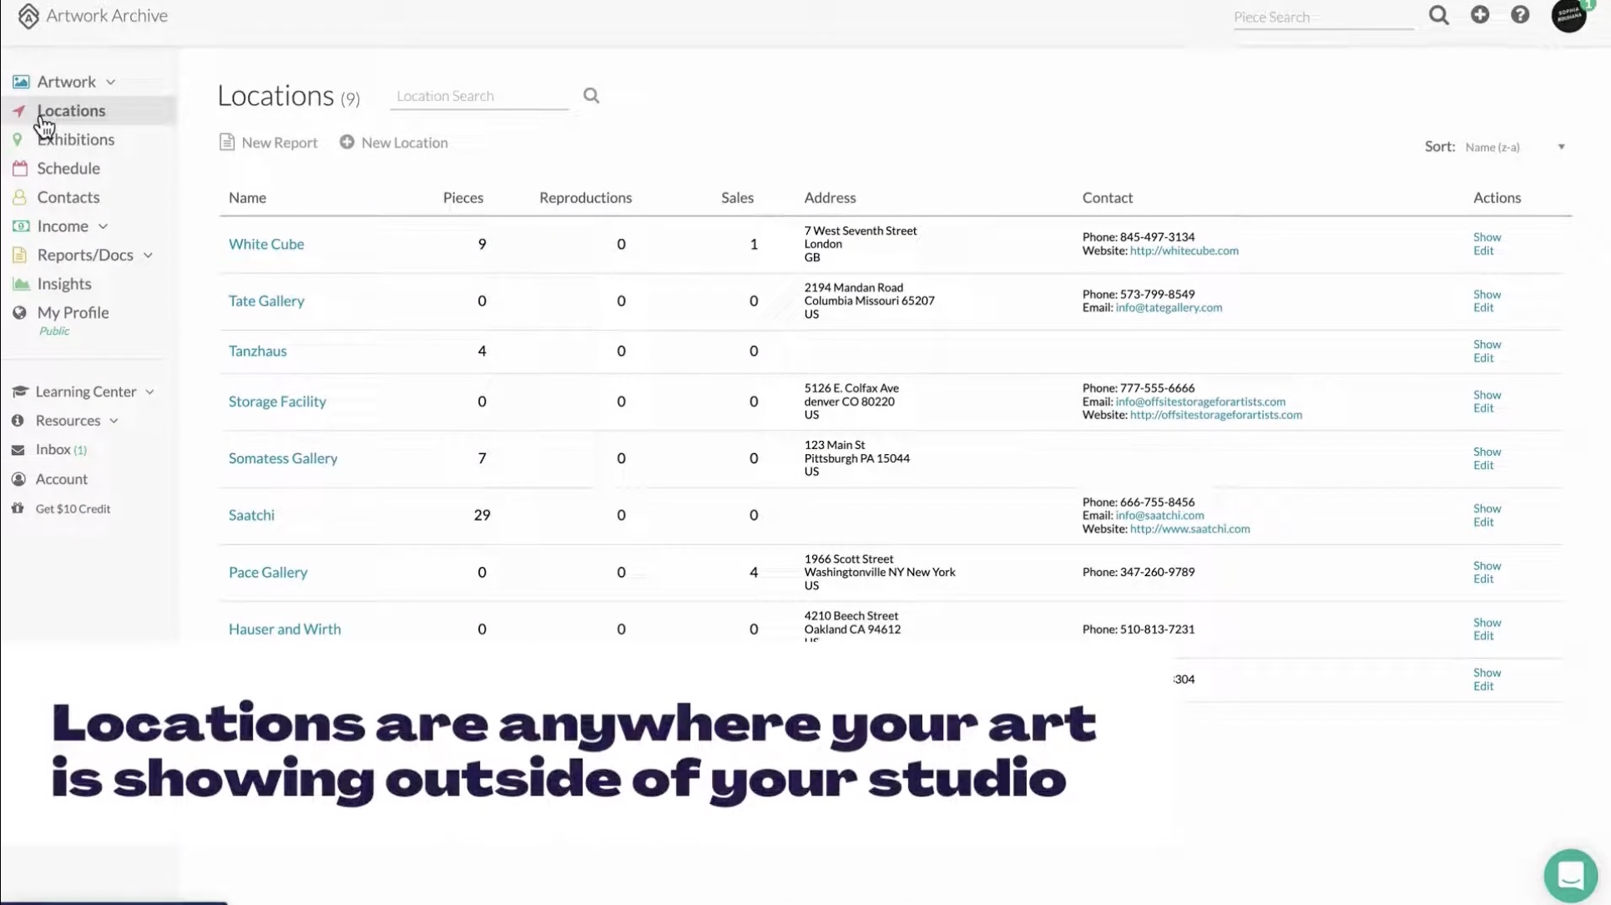1611x905 pixels.
Task: Open the Tanzhaus location link
Action: tap(258, 351)
